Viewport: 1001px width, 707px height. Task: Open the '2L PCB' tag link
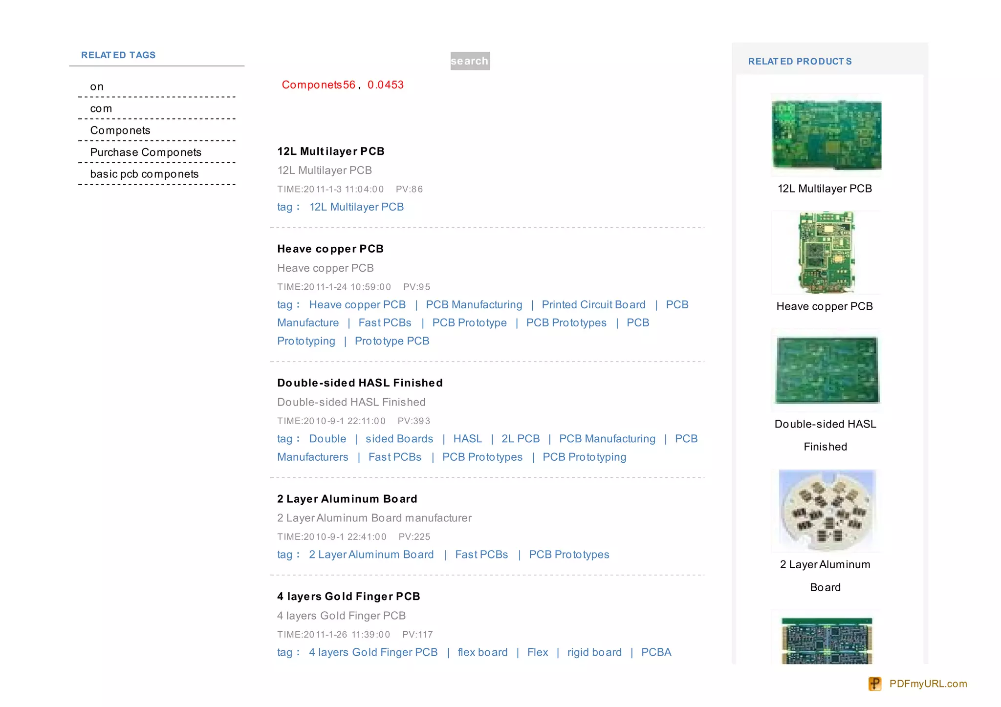[521, 439]
